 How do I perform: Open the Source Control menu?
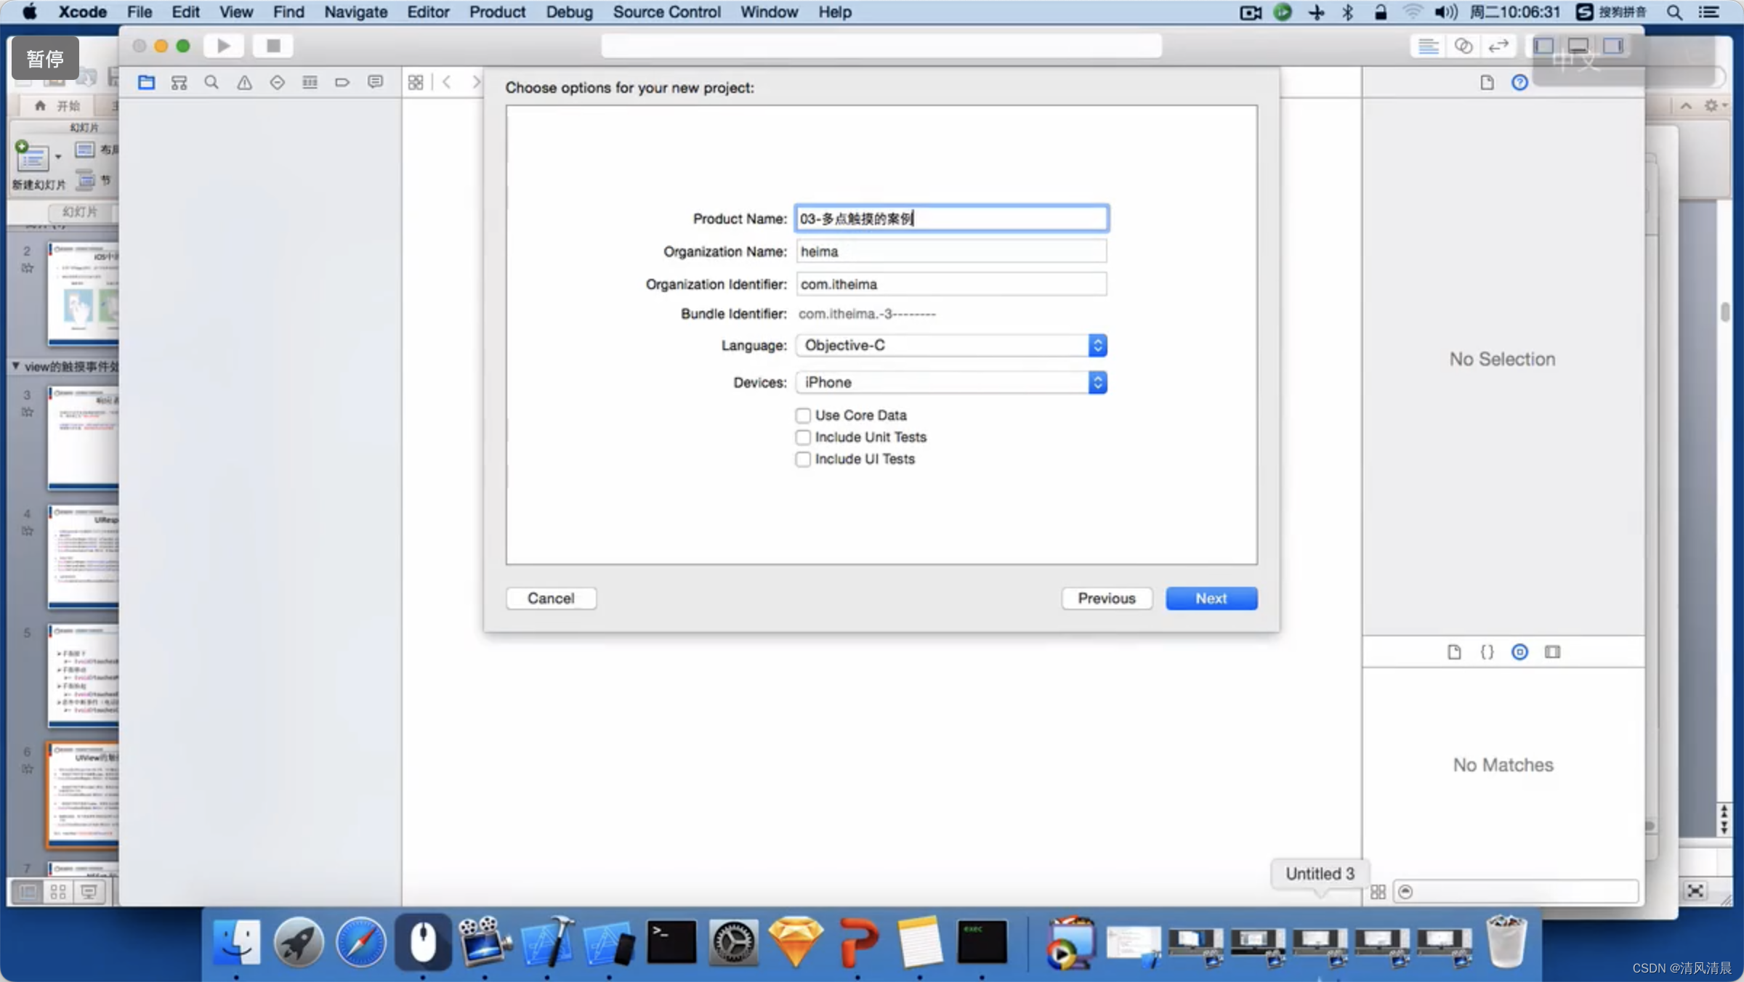[666, 12]
